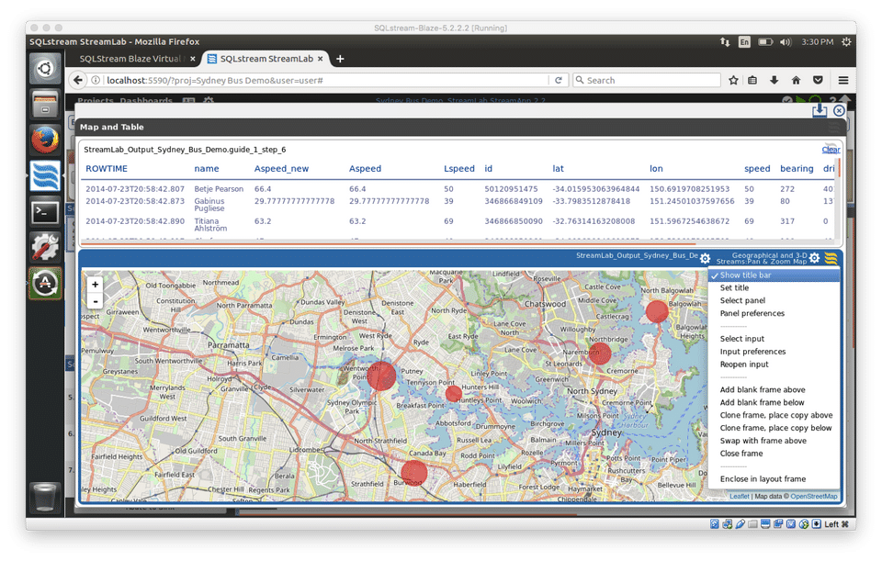The image size is (882, 561).
Task: Click the USB pen icon in VirtualBox status bar
Action: pos(741,524)
